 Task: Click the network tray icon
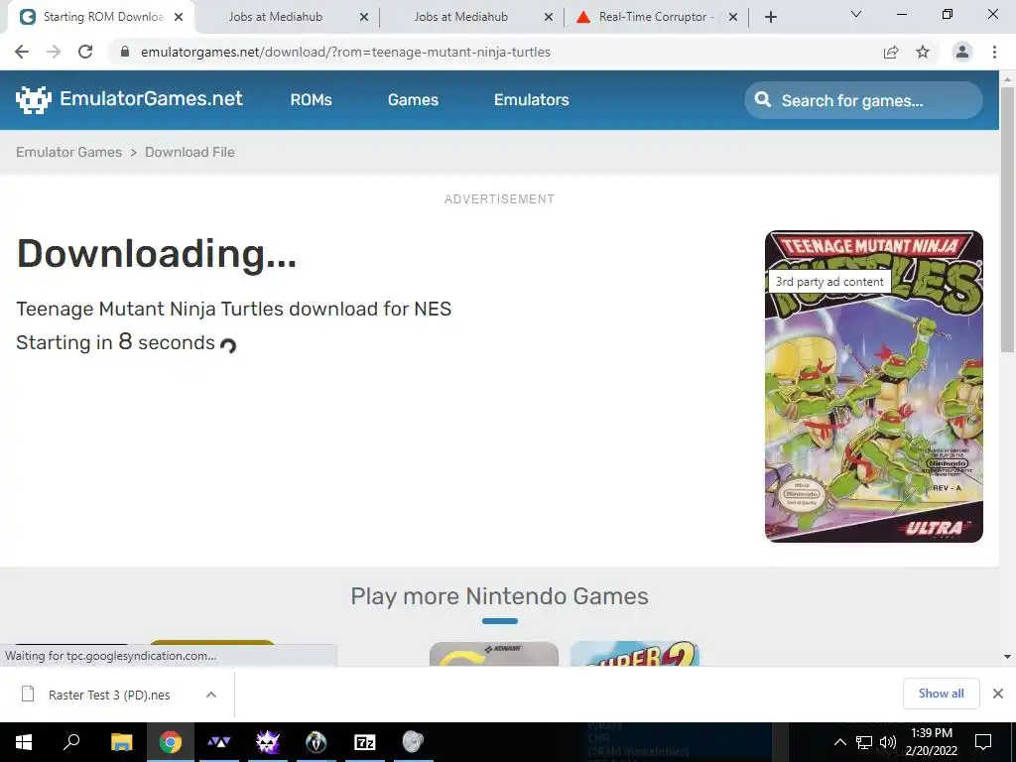point(864,742)
